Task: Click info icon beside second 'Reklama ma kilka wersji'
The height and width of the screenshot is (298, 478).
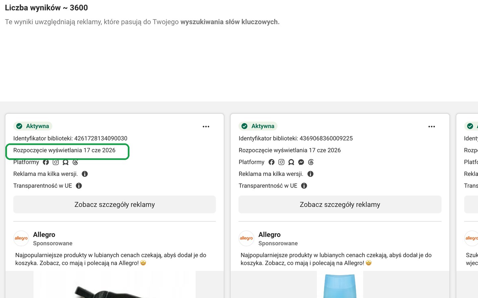Action: [310, 174]
